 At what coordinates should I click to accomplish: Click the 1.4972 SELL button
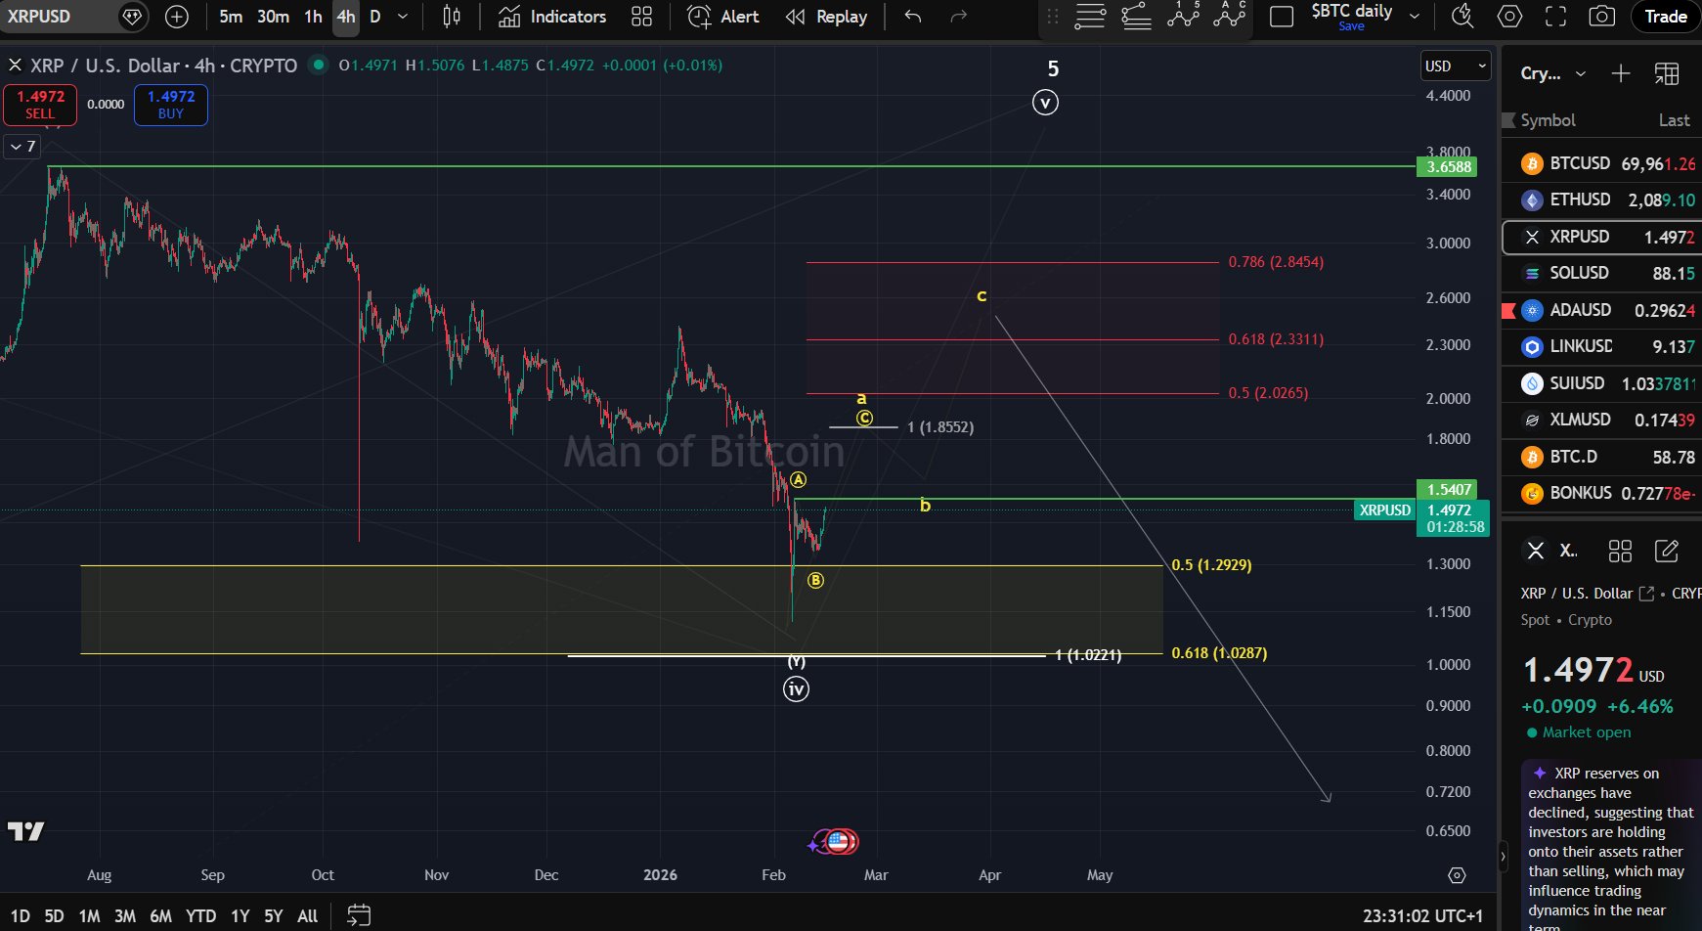coord(40,105)
